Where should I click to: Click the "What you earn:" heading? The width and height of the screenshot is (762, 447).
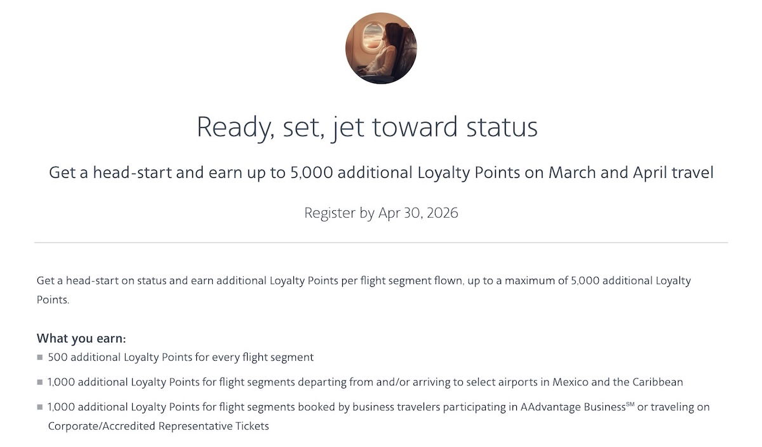pyautogui.click(x=81, y=338)
